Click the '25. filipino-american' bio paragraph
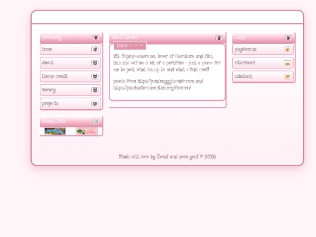Image resolution: width=316 pixels, height=237 pixels. [x=167, y=63]
